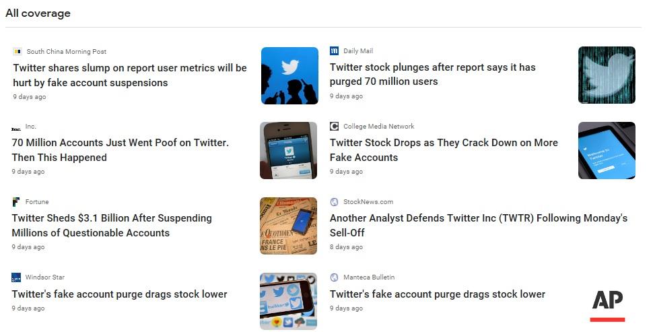This screenshot has height=332, width=653.
Task: Open 'Another Analyst Defends Twitter Inc' article
Action: click(478, 226)
